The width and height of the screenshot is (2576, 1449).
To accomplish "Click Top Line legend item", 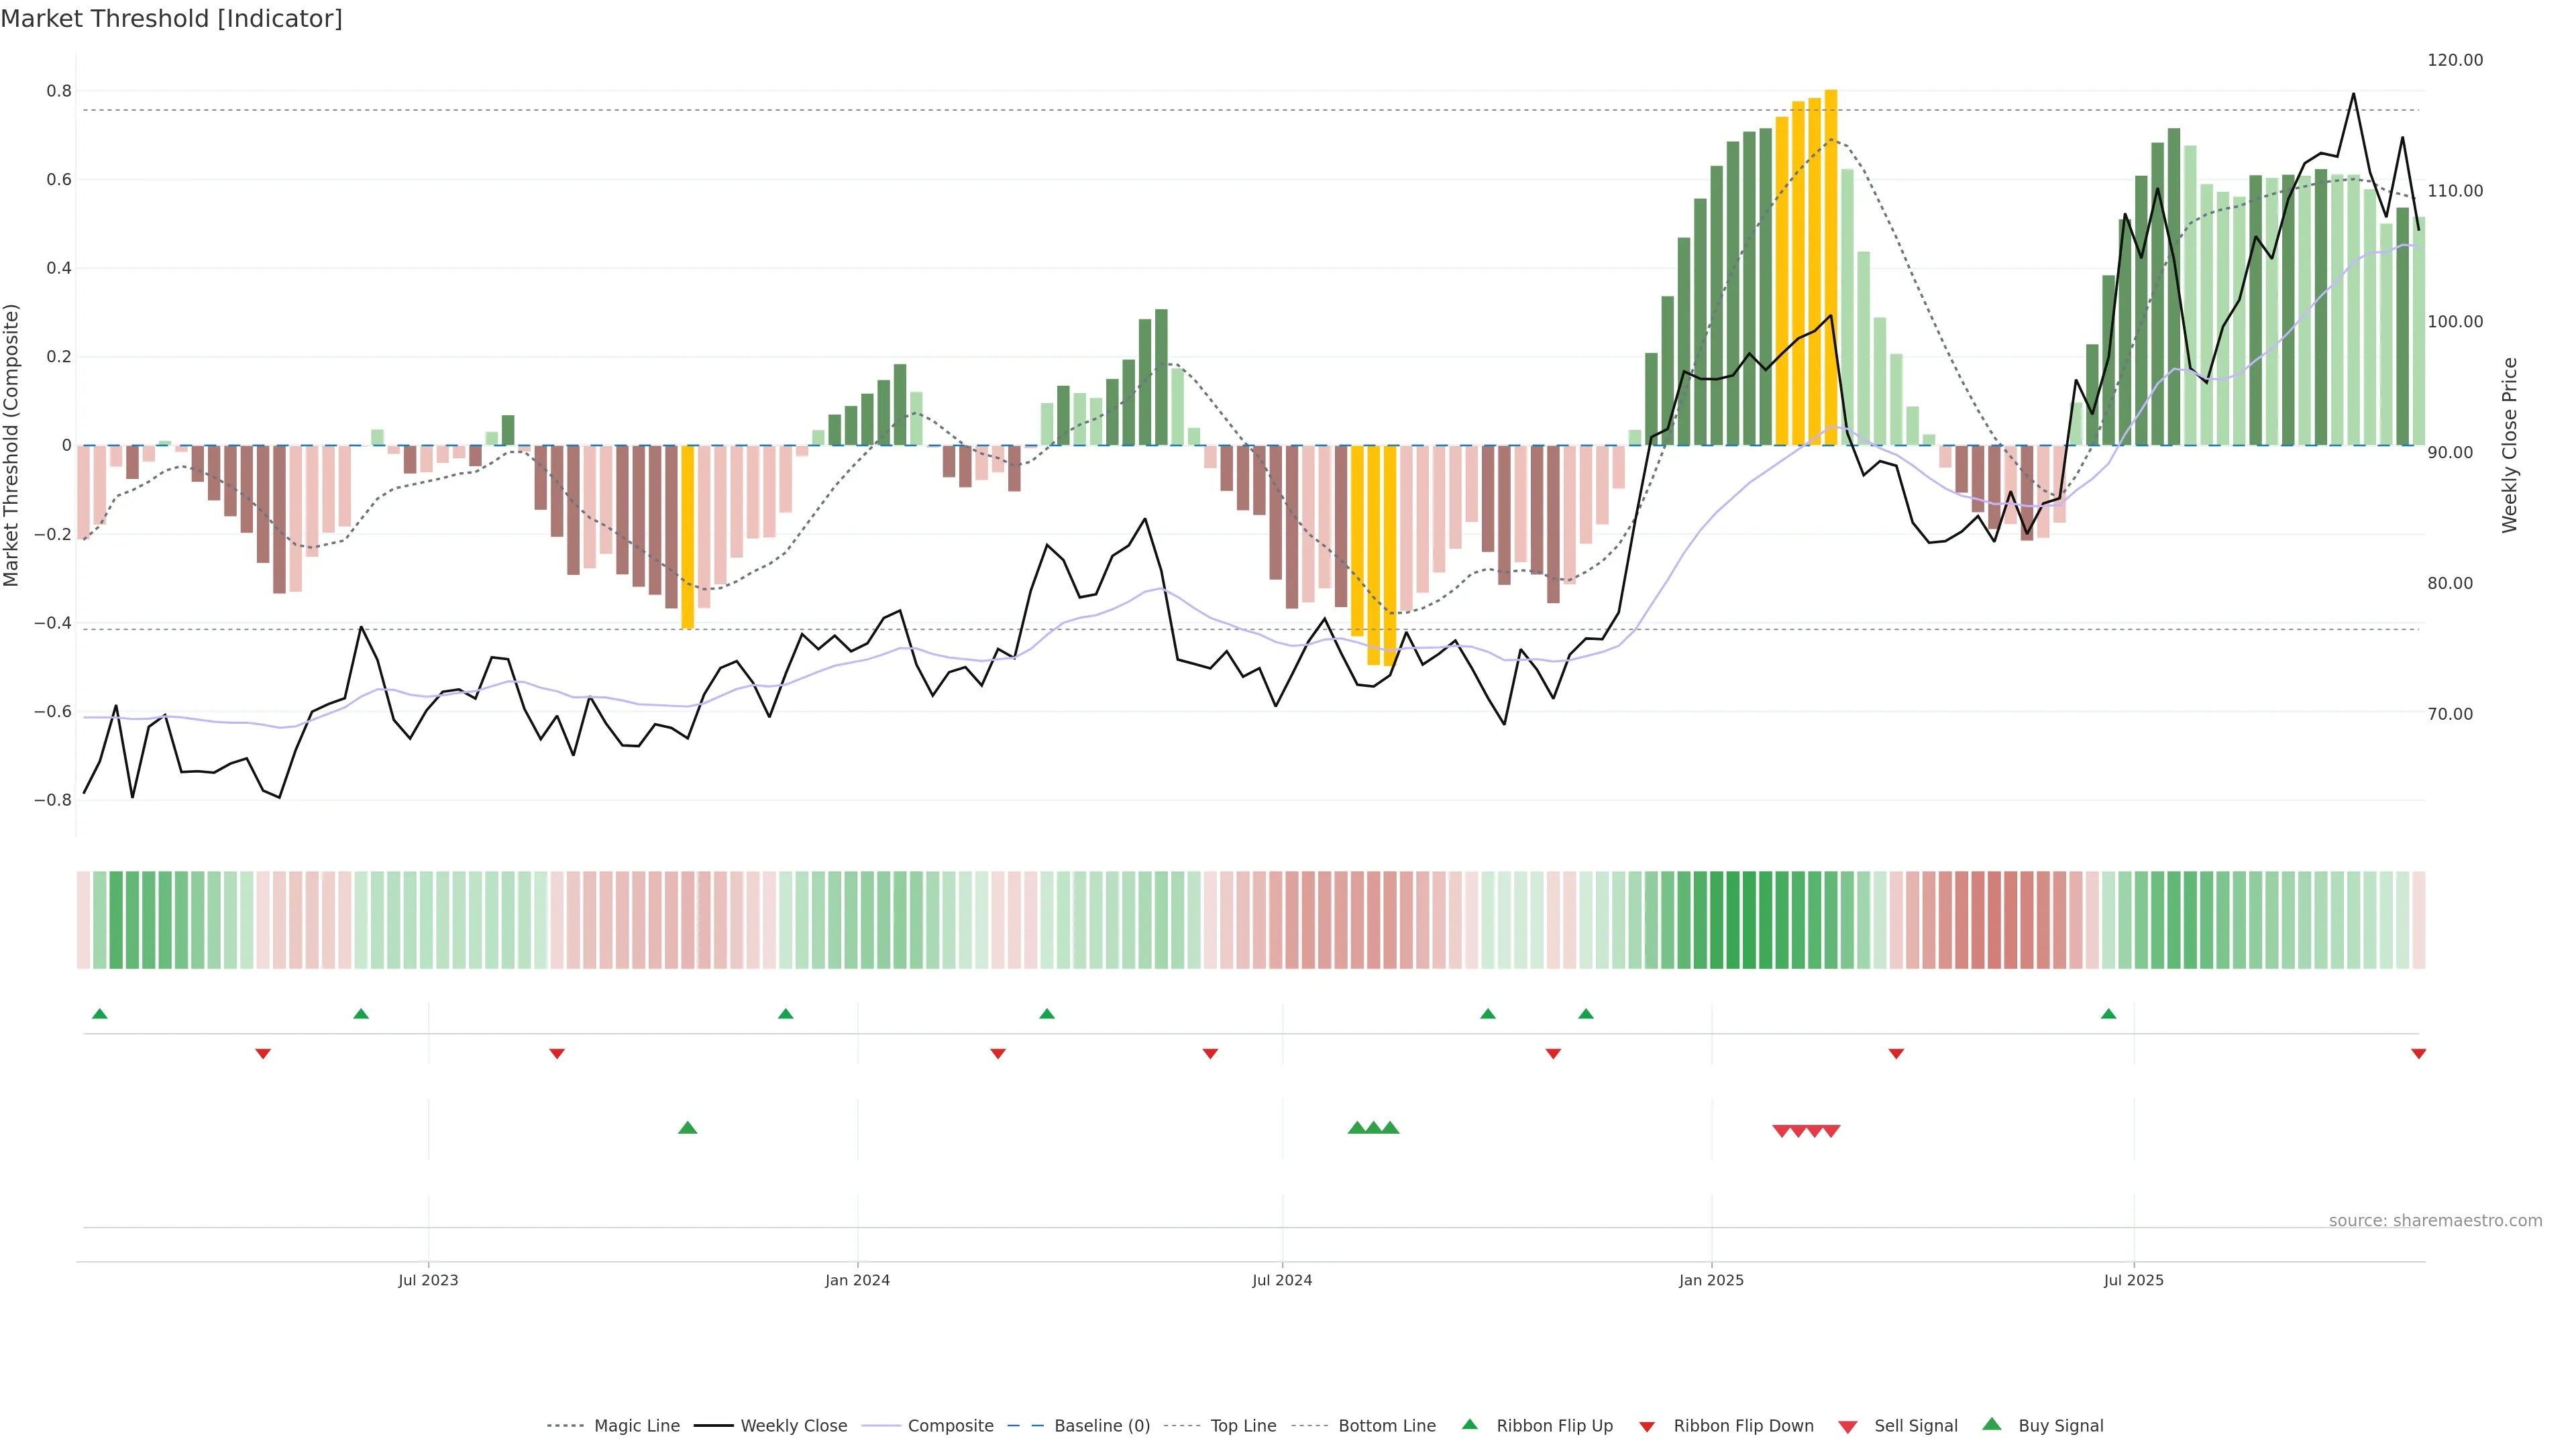I will [x=1243, y=1426].
